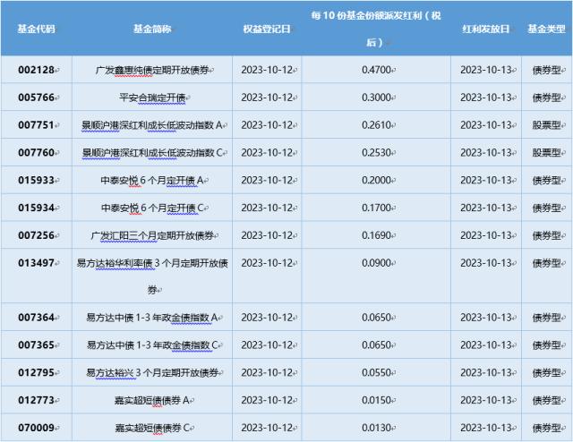Click fund code 007365
Screen dimensions: 573x442
coord(36,344)
